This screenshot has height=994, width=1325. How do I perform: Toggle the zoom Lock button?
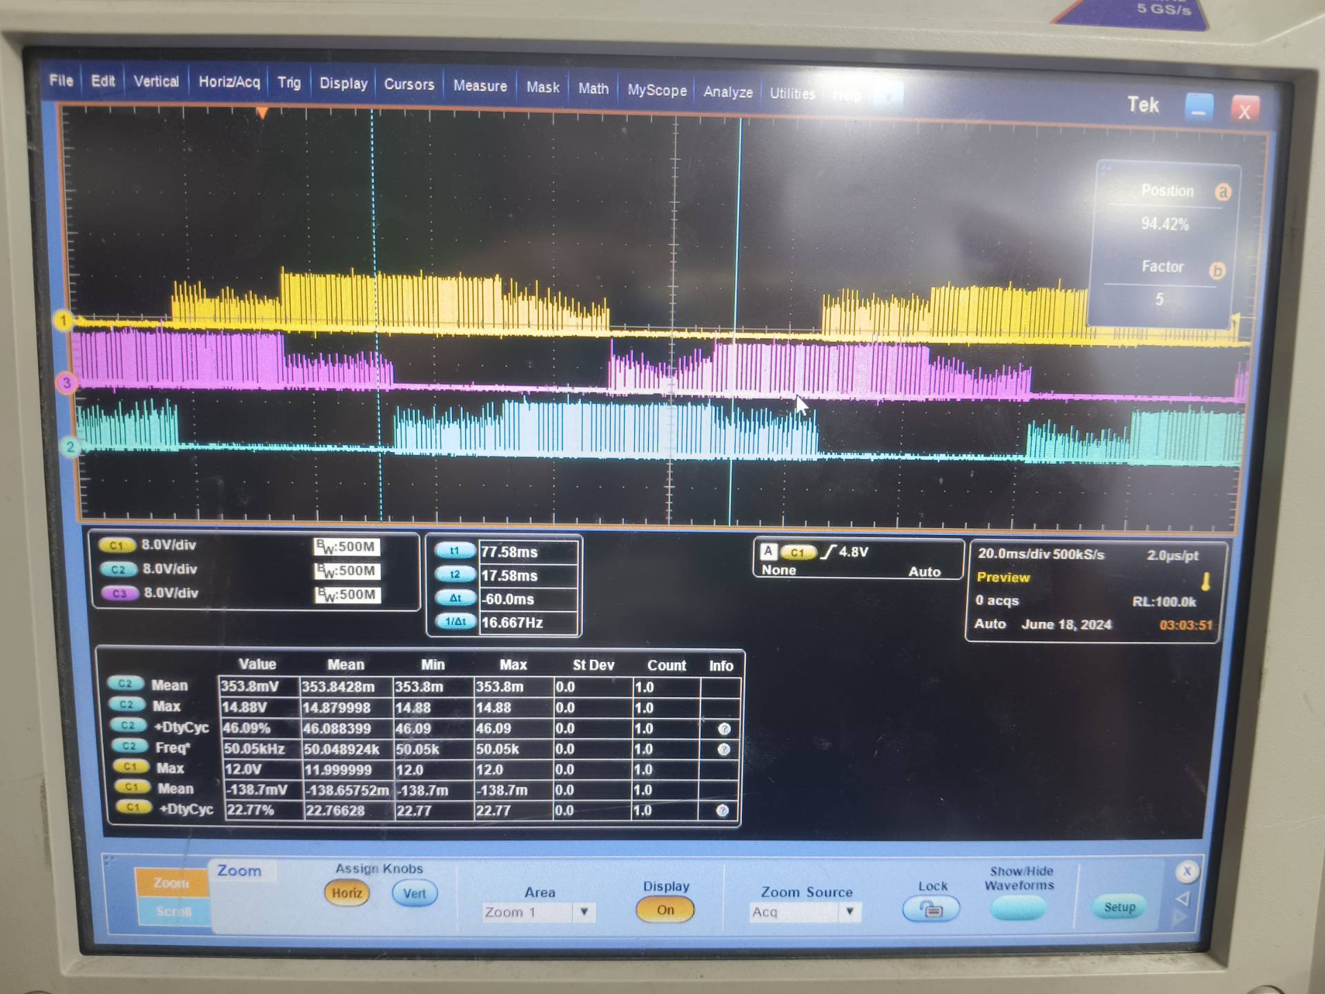[931, 908]
